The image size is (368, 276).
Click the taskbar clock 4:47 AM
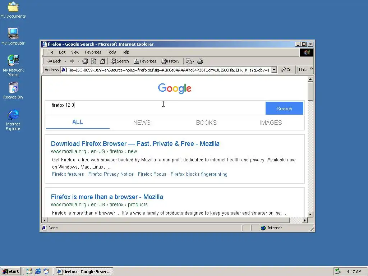[354, 272]
